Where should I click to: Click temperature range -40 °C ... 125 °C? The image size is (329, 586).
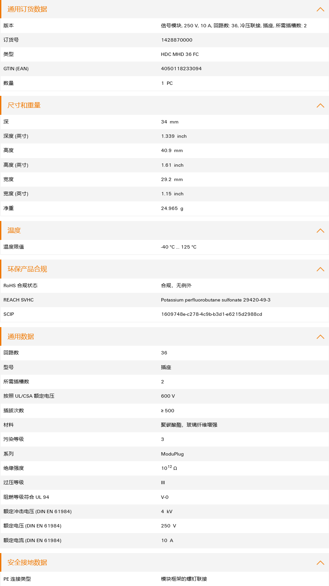tap(178, 247)
